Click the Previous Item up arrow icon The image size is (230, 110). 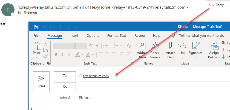pos(61,27)
